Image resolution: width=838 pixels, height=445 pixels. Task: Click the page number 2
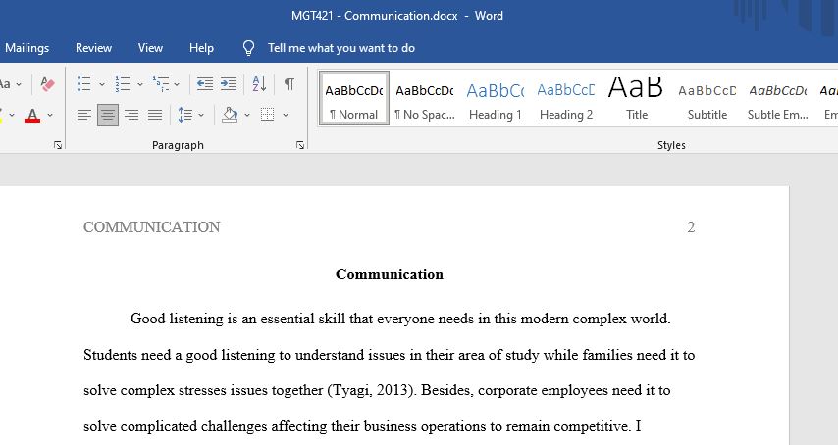[x=691, y=227]
